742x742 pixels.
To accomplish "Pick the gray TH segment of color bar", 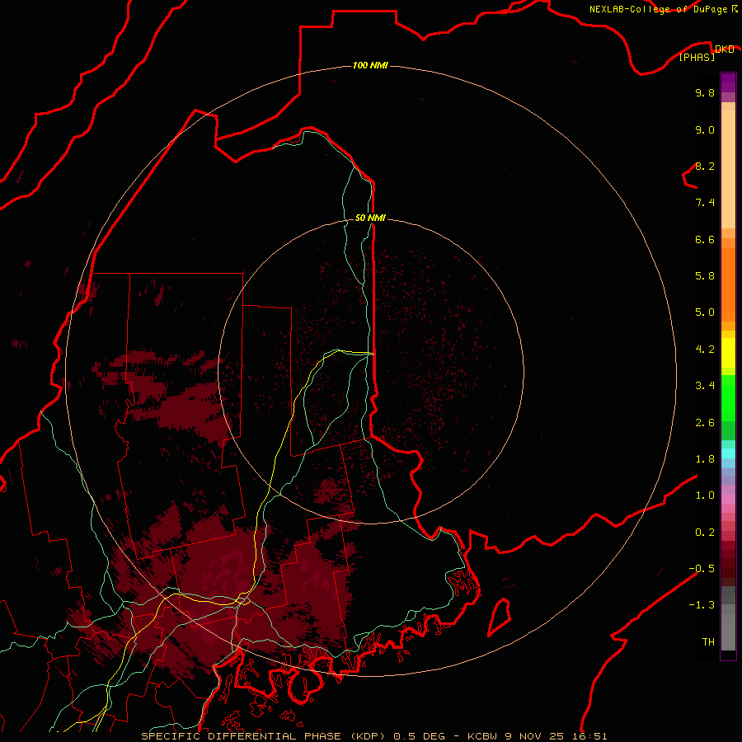I will click(x=728, y=632).
